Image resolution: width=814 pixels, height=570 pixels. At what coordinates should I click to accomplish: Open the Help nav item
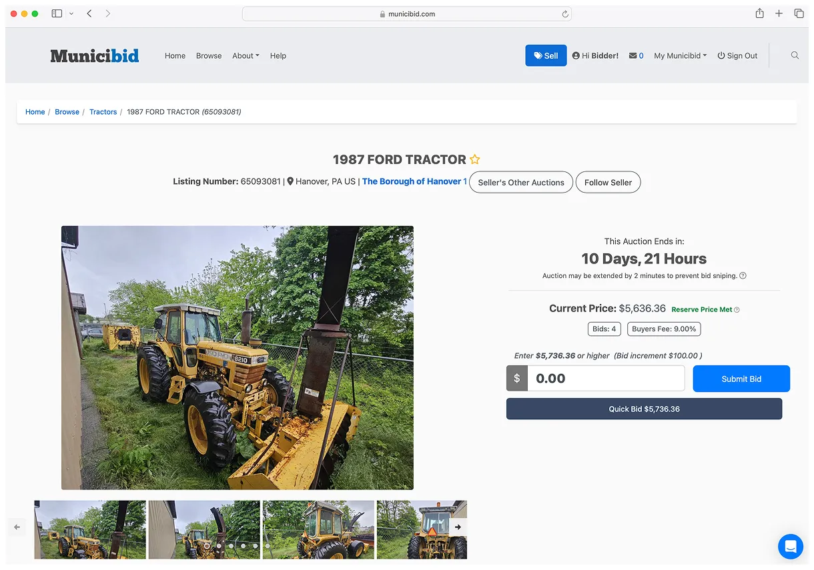click(x=278, y=56)
